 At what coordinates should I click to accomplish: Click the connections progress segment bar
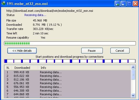click(70, 61)
